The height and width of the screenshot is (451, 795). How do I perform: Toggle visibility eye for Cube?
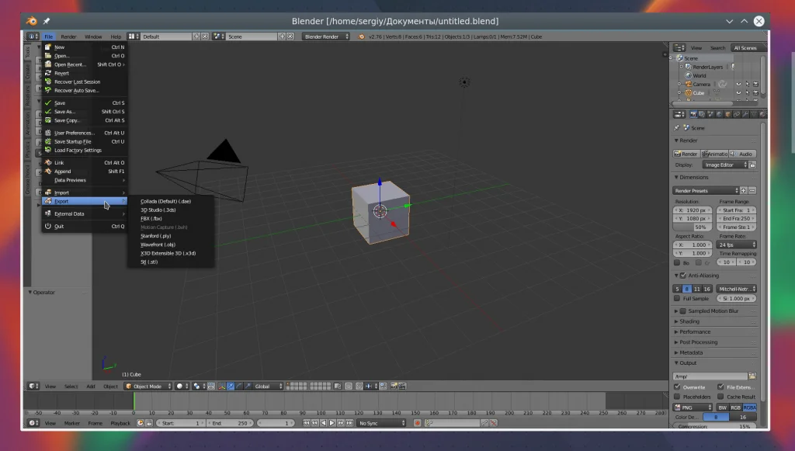pyautogui.click(x=738, y=92)
